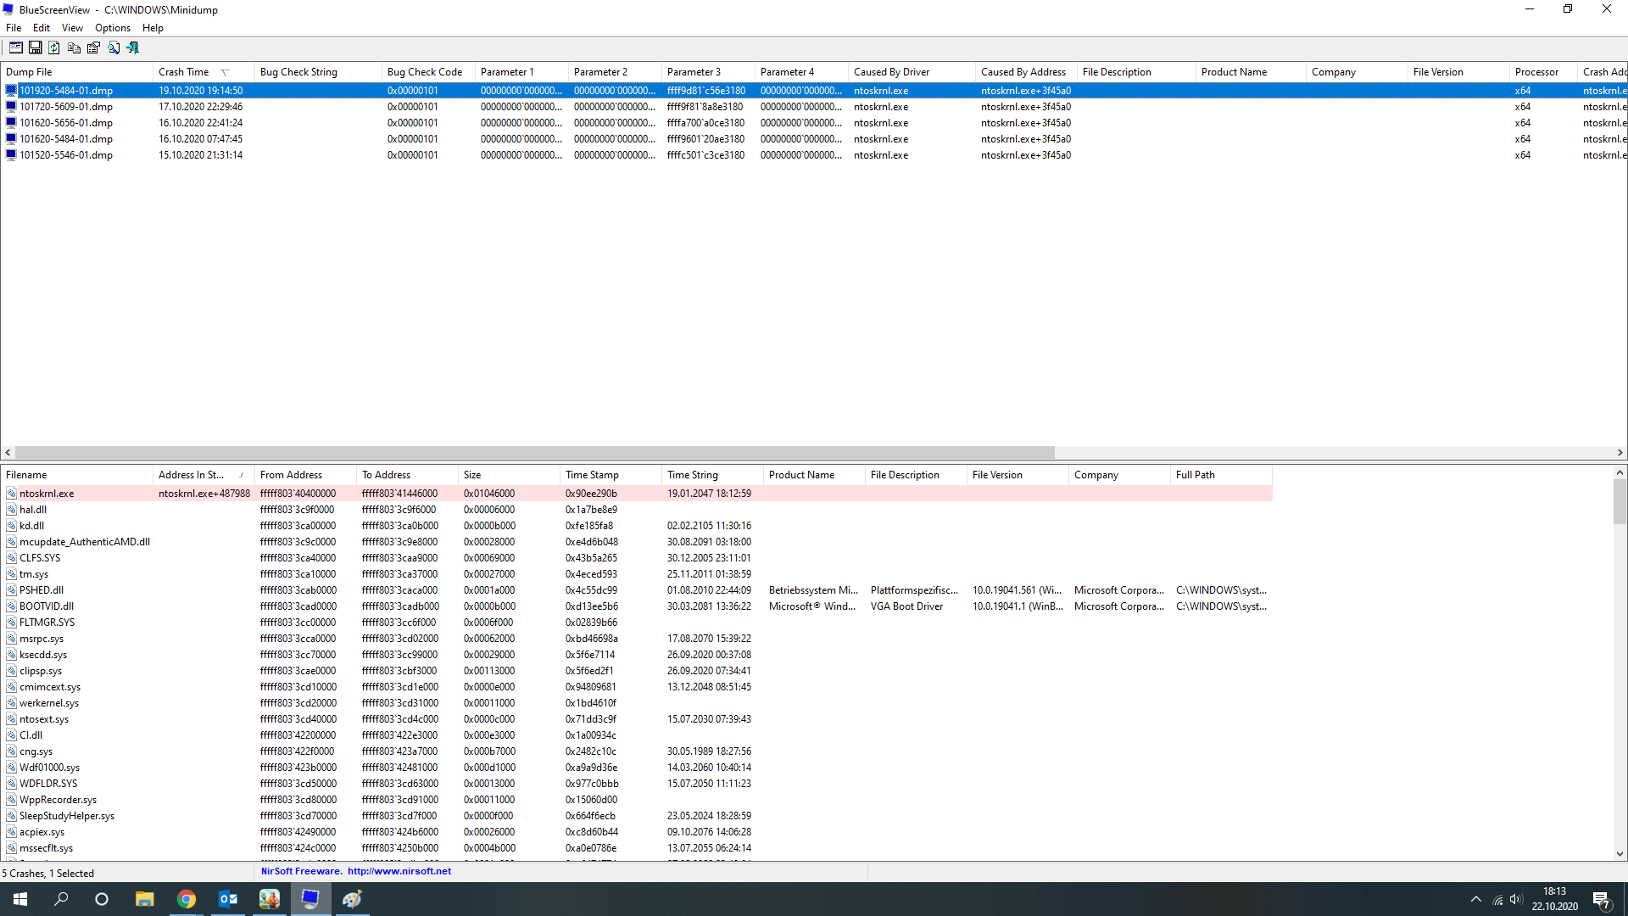Click the Find magnifier toolbar icon

(114, 48)
